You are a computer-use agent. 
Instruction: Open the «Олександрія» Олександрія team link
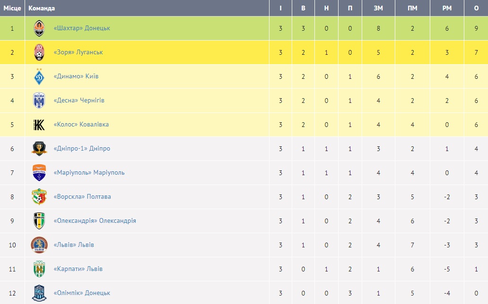tap(95, 221)
